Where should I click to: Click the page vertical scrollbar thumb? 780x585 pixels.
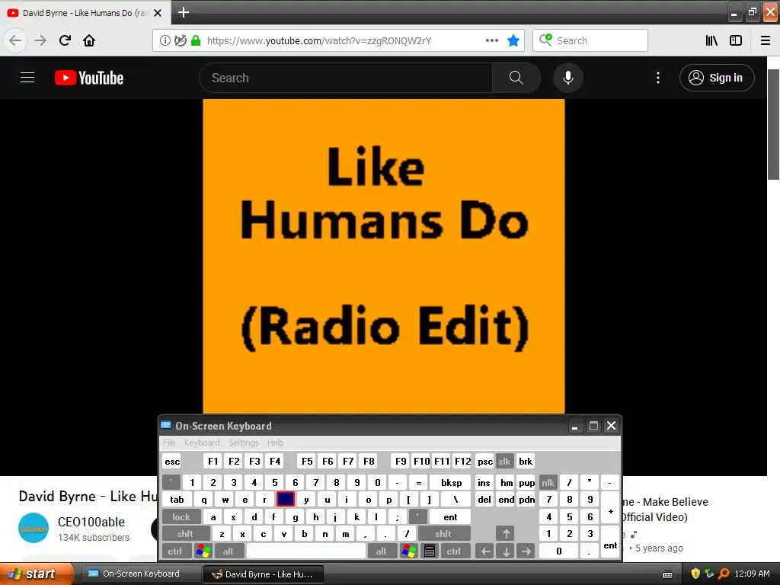tap(774, 124)
